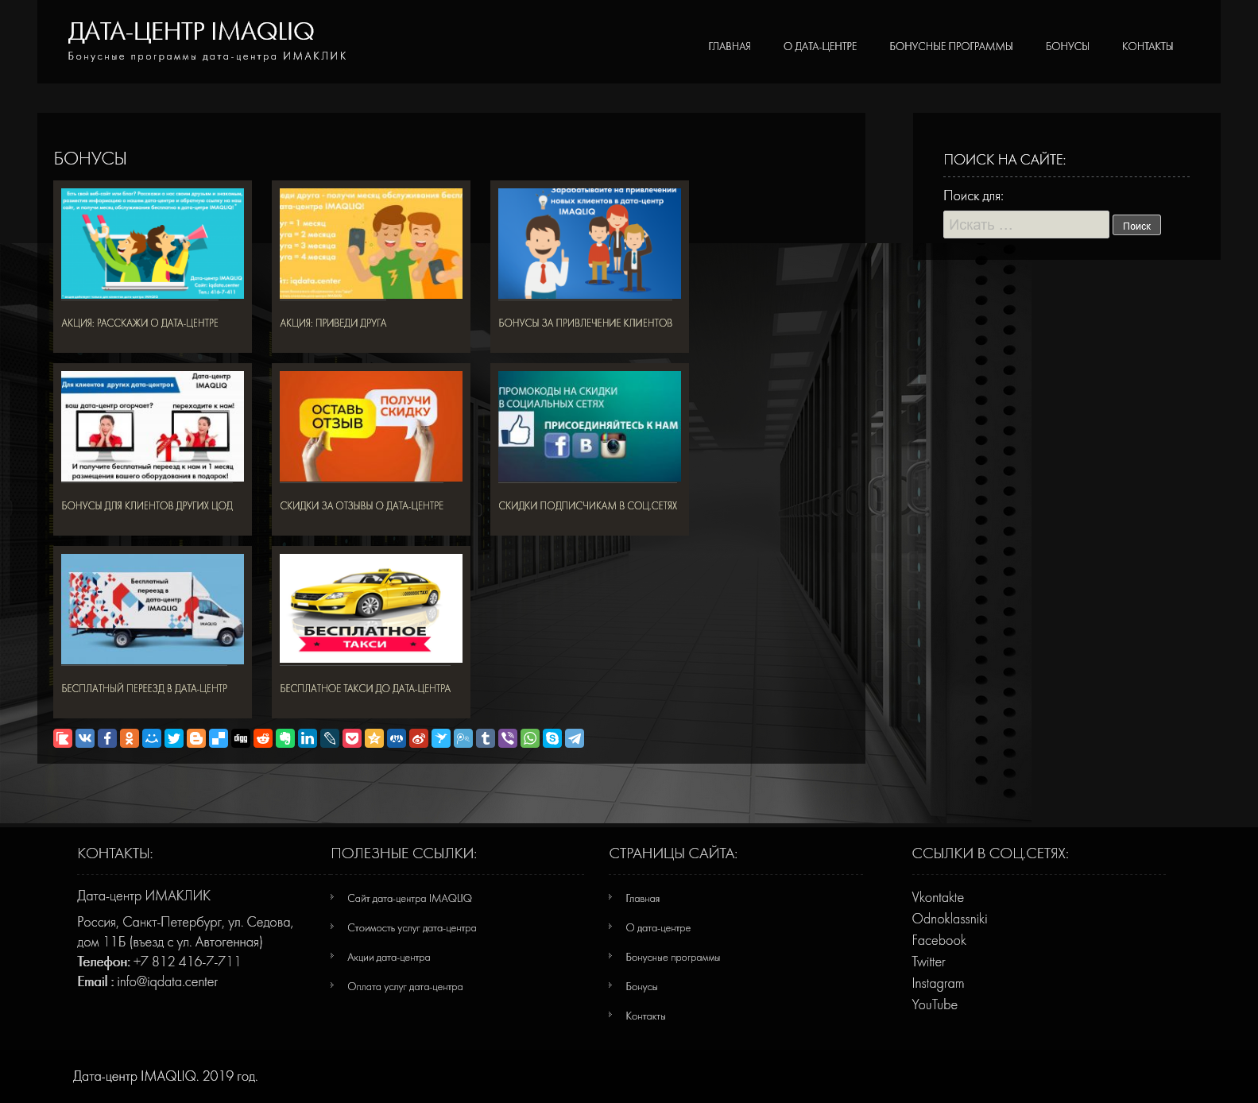The width and height of the screenshot is (1258, 1103).
Task: Share via Moi Mir smiley icon
Action: [152, 738]
